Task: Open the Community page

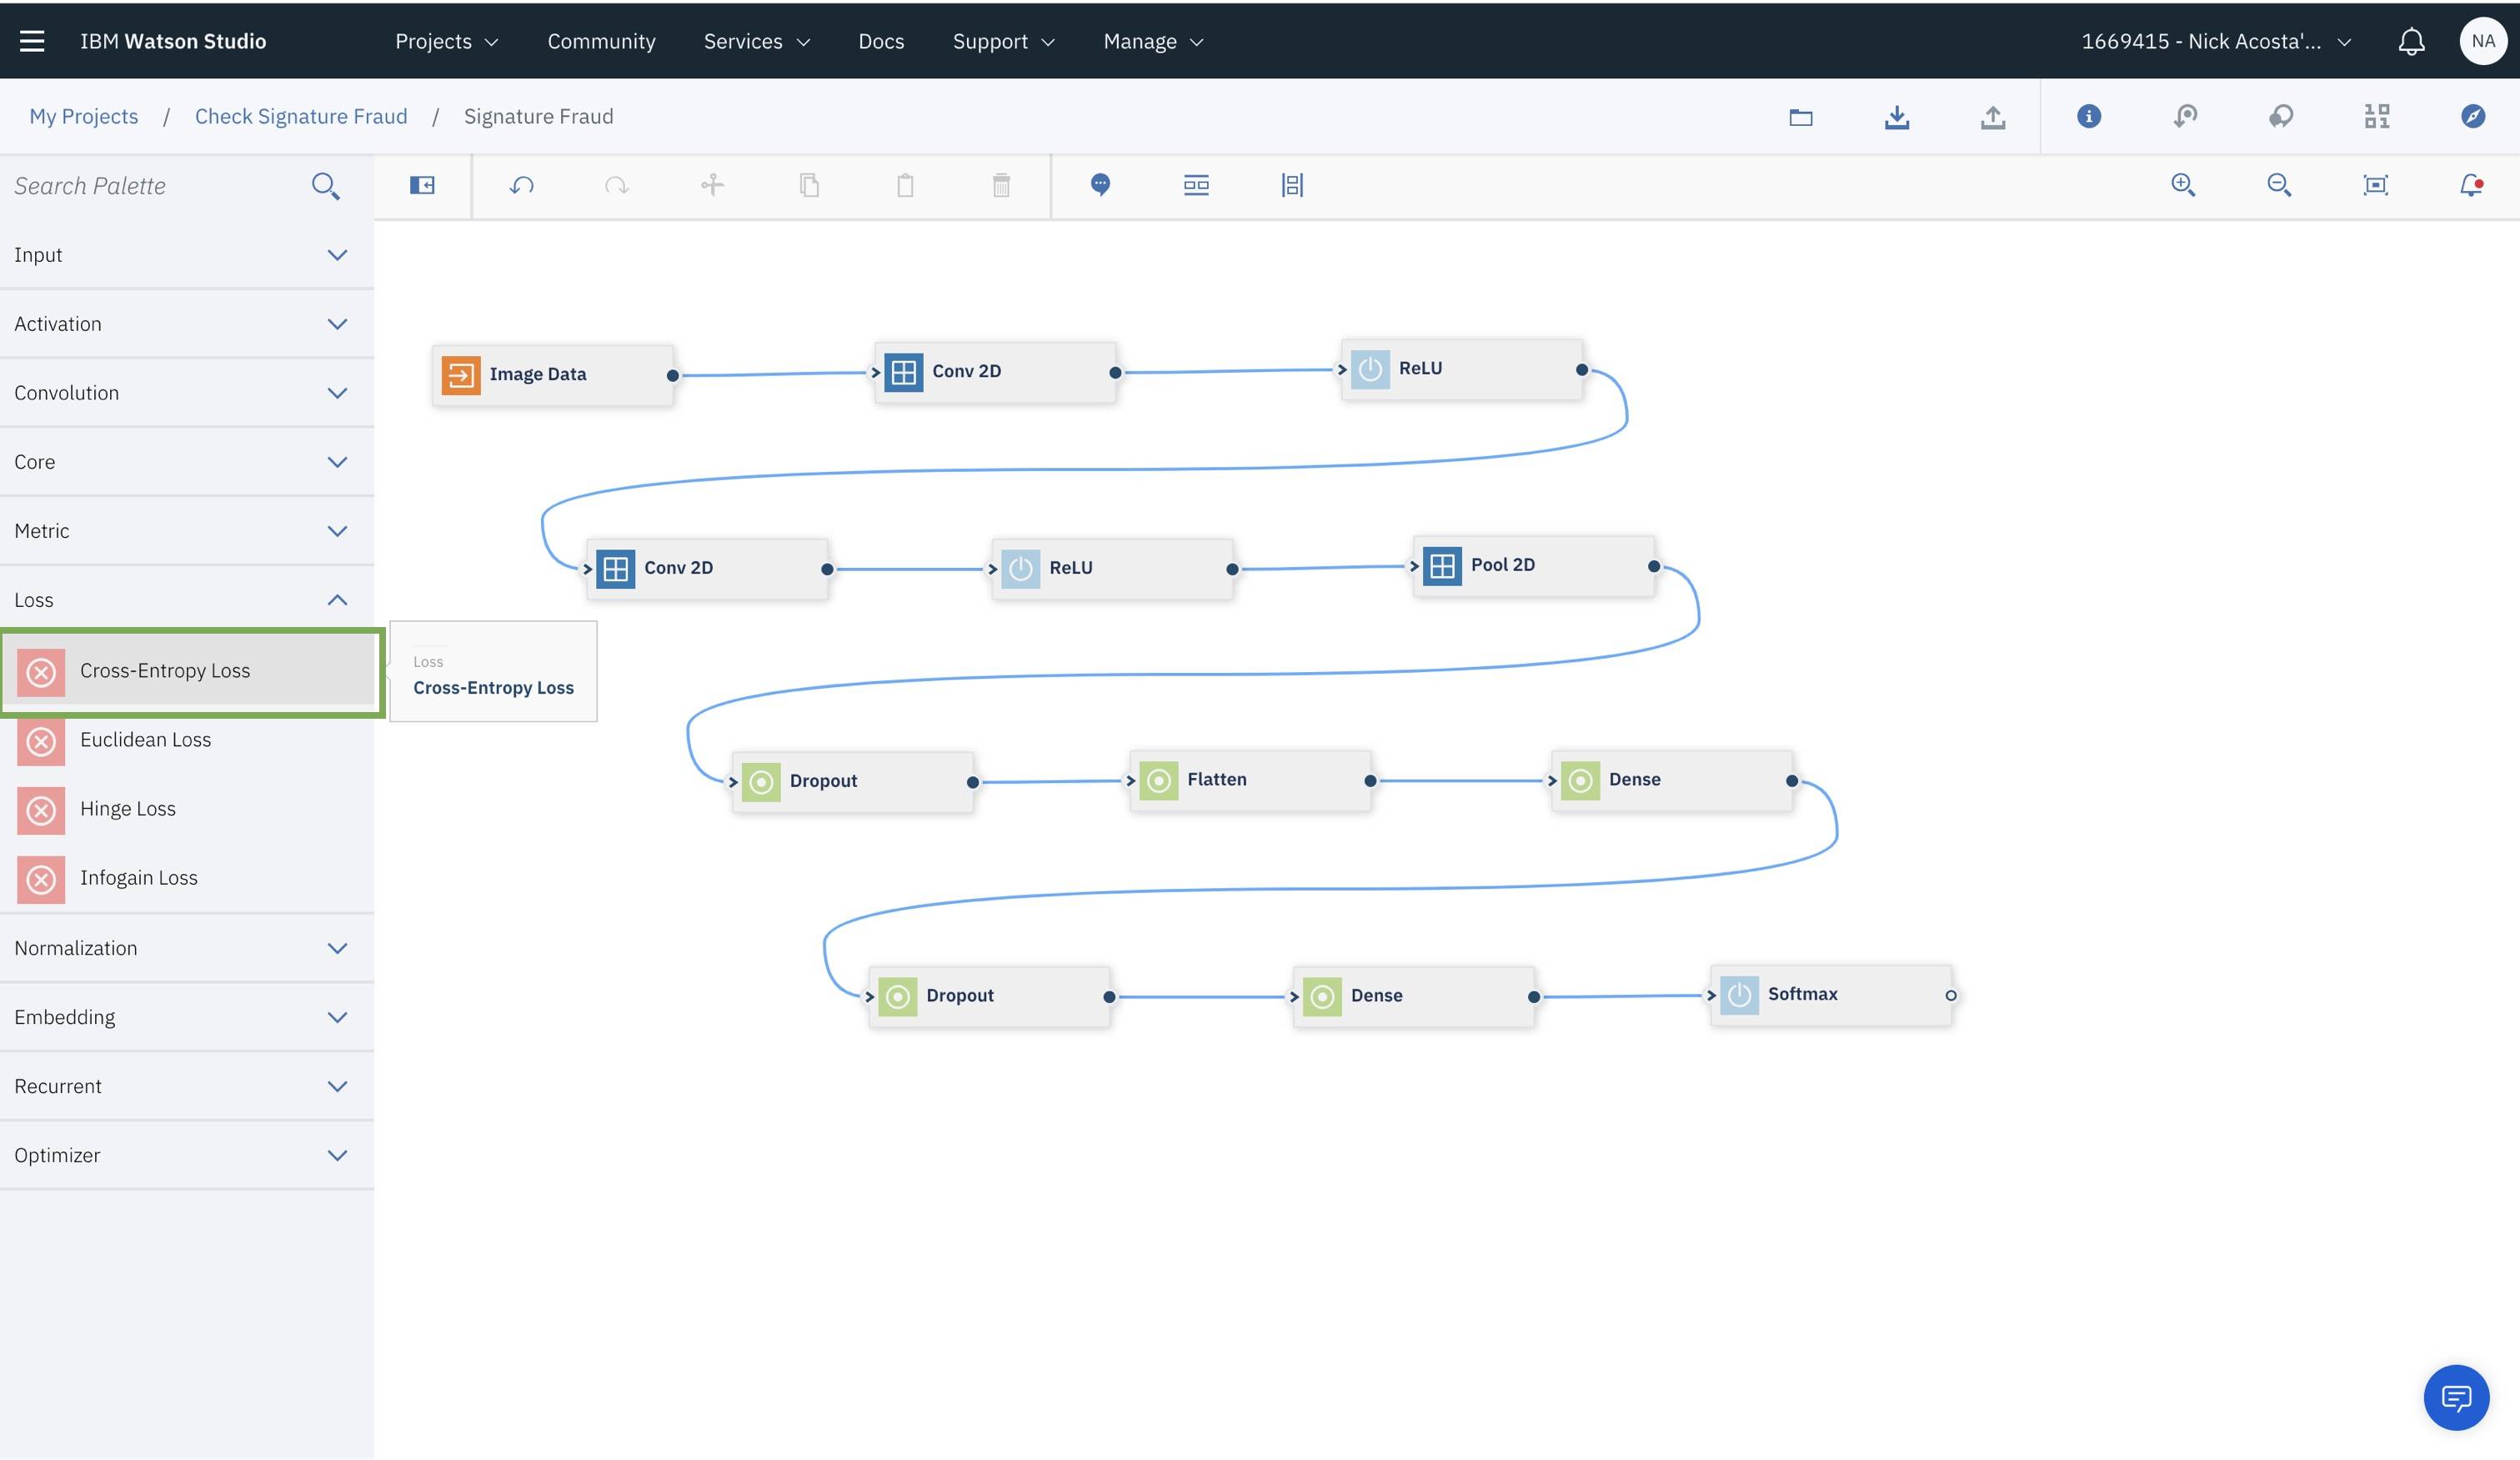Action: [601, 41]
